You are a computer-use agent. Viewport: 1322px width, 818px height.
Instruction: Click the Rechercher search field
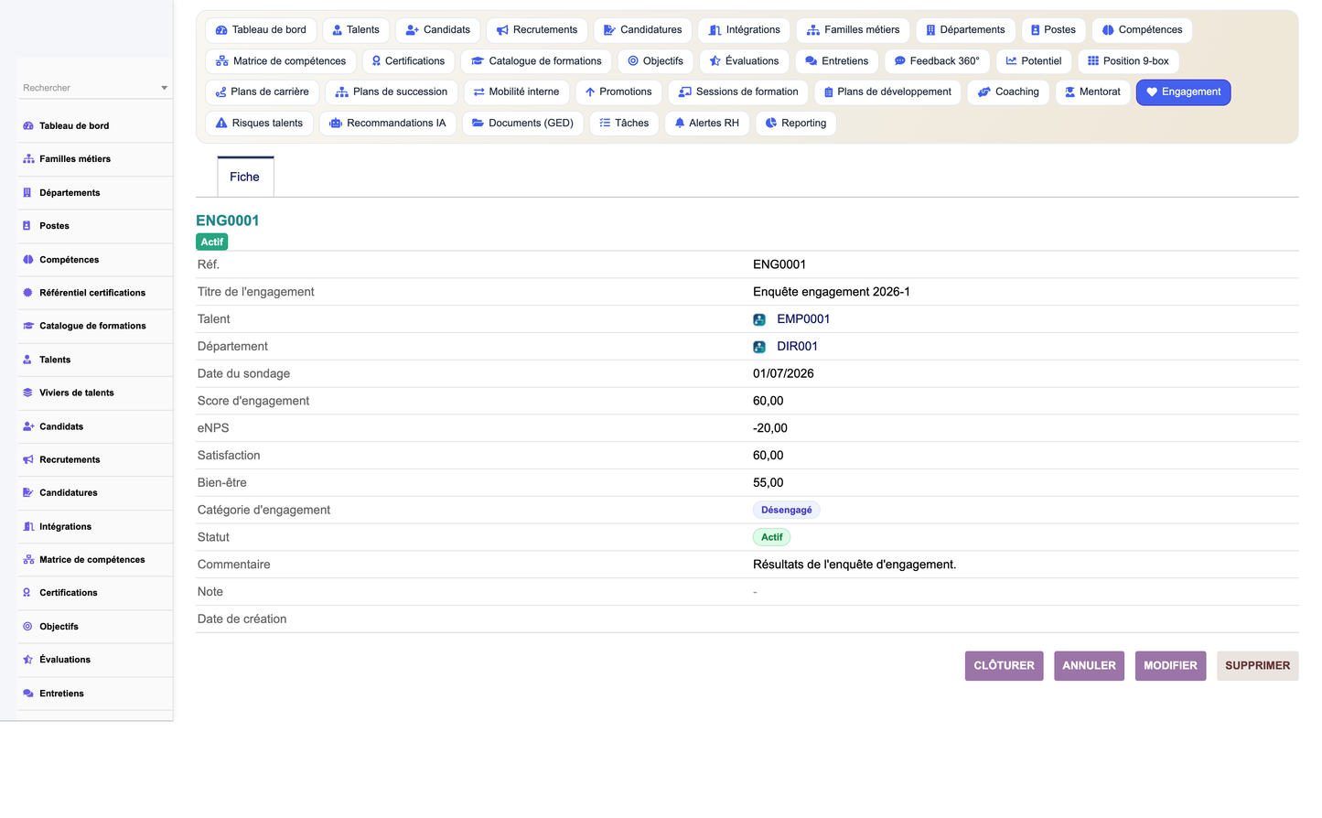point(90,89)
